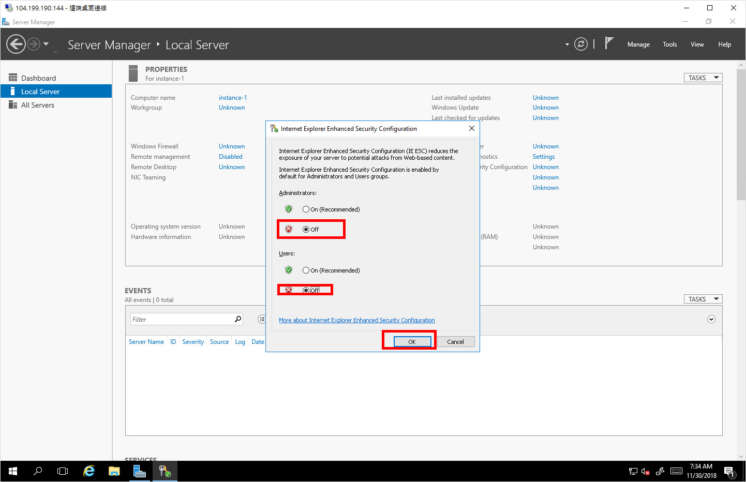Select Users Off radio button
This screenshot has height=482, width=746.
point(306,290)
